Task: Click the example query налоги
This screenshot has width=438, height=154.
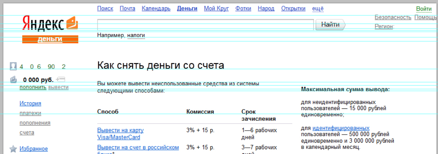Action: click(x=136, y=35)
